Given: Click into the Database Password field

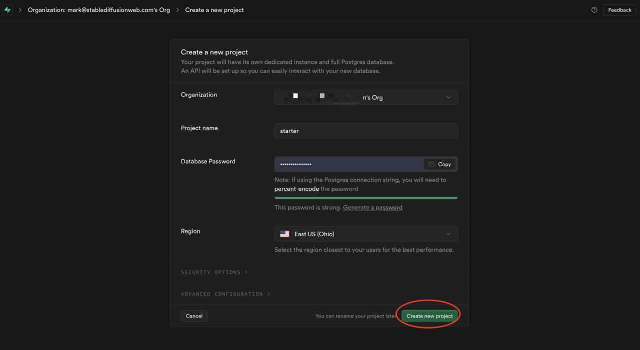Looking at the screenshot, I should [347, 164].
